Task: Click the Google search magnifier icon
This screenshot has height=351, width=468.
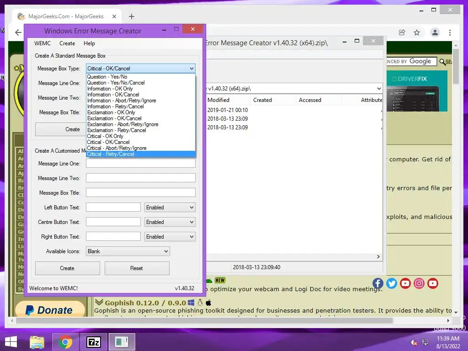Action: pyautogui.click(x=442, y=62)
